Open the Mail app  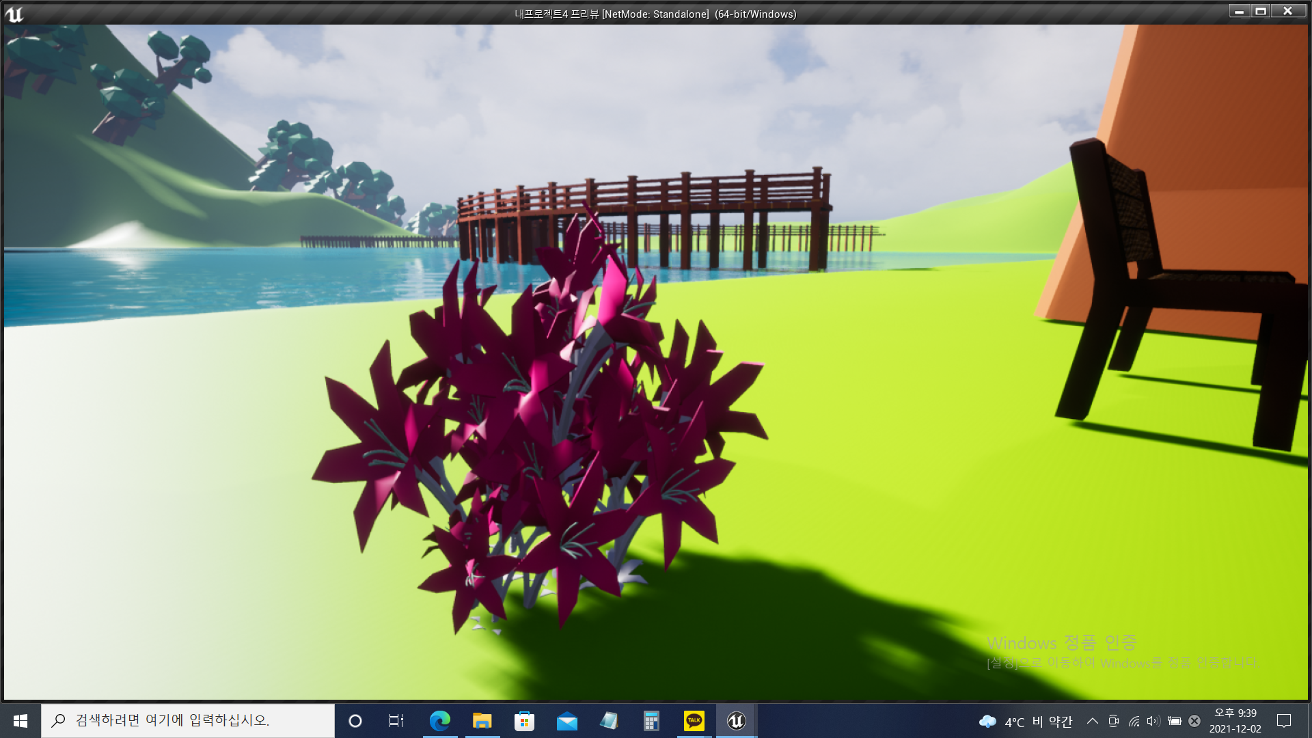566,721
